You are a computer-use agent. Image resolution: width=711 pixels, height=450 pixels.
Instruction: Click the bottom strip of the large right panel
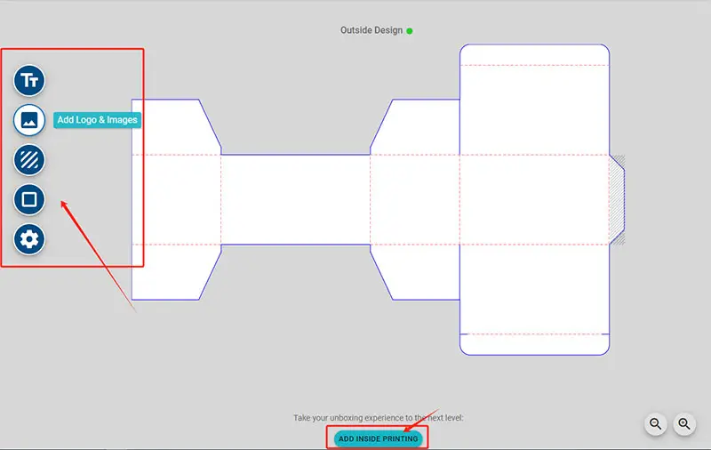(533, 344)
